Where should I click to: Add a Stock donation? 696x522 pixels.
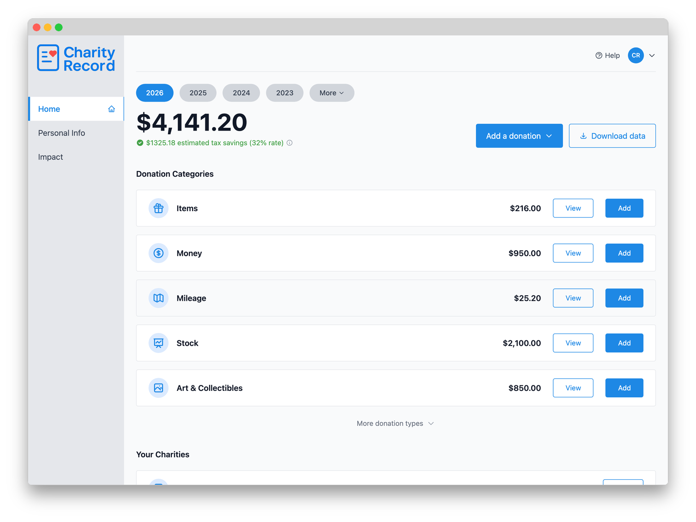coord(624,343)
